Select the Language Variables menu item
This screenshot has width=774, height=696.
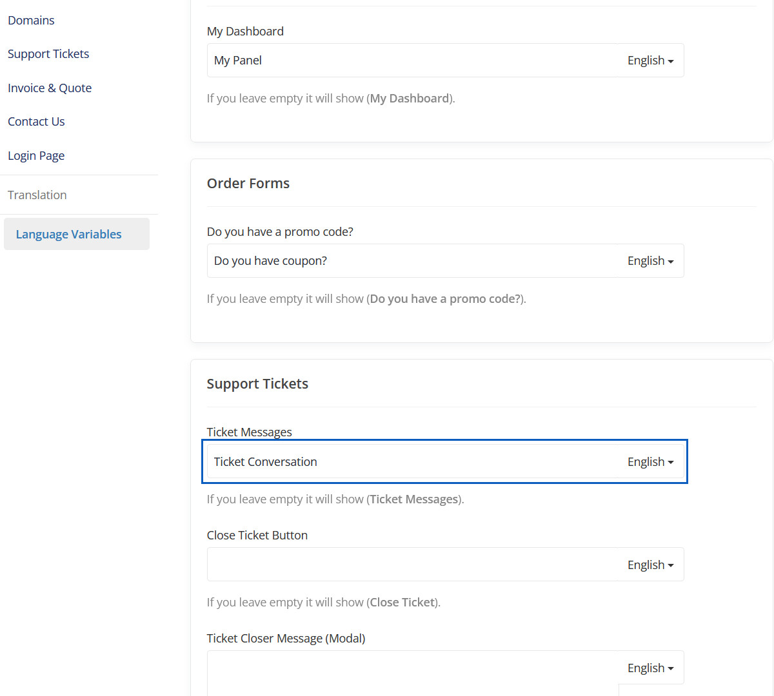(69, 234)
